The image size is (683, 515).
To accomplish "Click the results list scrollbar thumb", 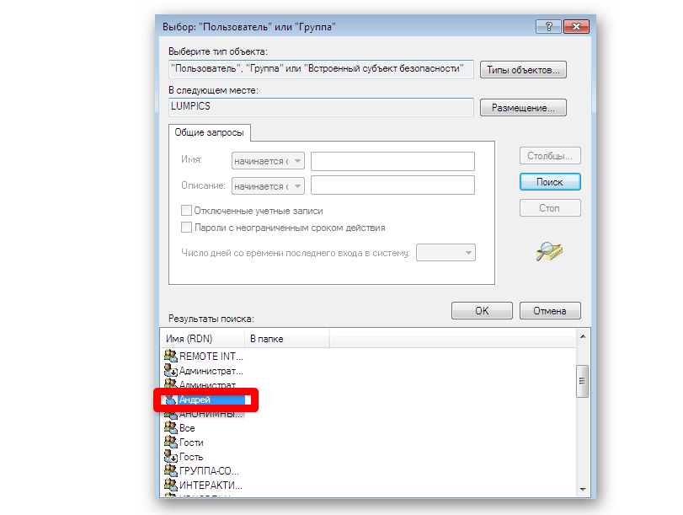I will click(583, 381).
